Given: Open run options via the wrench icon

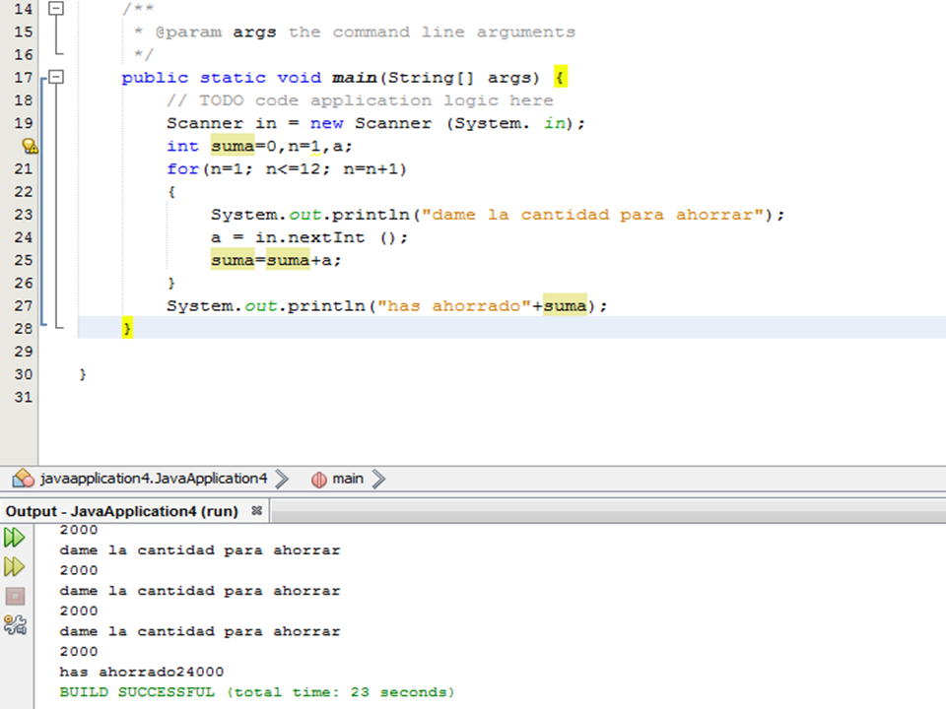Looking at the screenshot, I should [x=14, y=623].
